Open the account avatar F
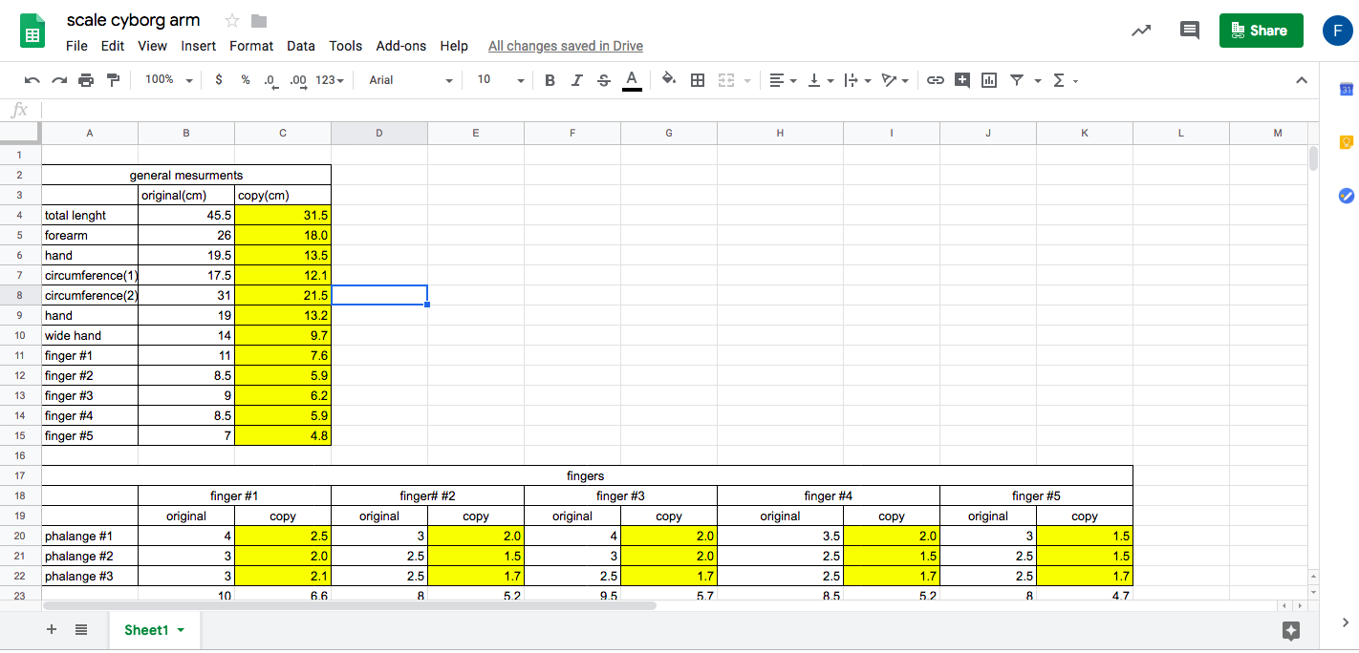Image resolution: width=1359 pixels, height=653 pixels. (x=1337, y=31)
